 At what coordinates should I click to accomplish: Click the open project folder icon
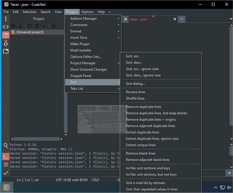(13, 26)
